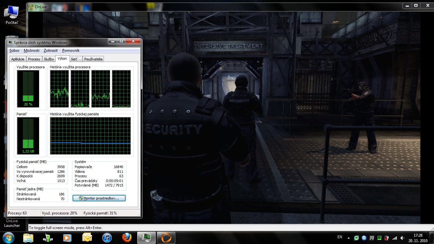Image resolution: width=434 pixels, height=244 pixels.
Task: Click the Nestránkovaná value 70
Action: click(x=62, y=199)
